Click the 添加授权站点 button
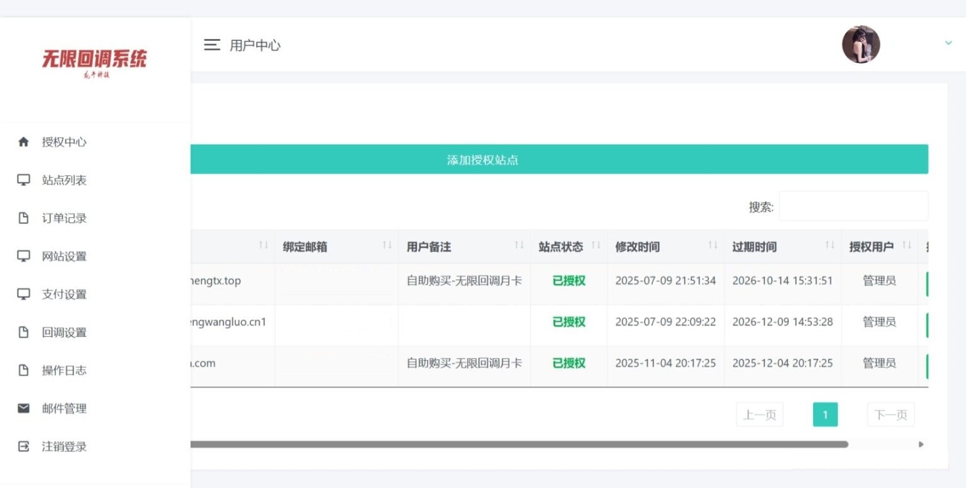 pos(482,160)
